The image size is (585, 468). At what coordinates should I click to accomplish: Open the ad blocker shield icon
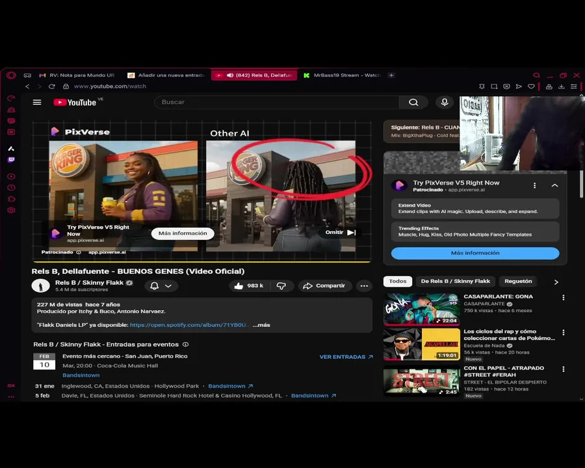pos(506,86)
